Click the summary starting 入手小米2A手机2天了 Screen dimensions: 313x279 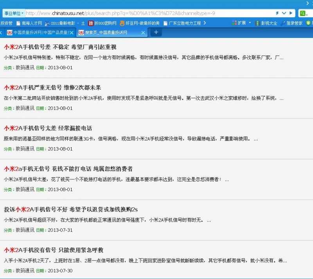tap(145, 261)
